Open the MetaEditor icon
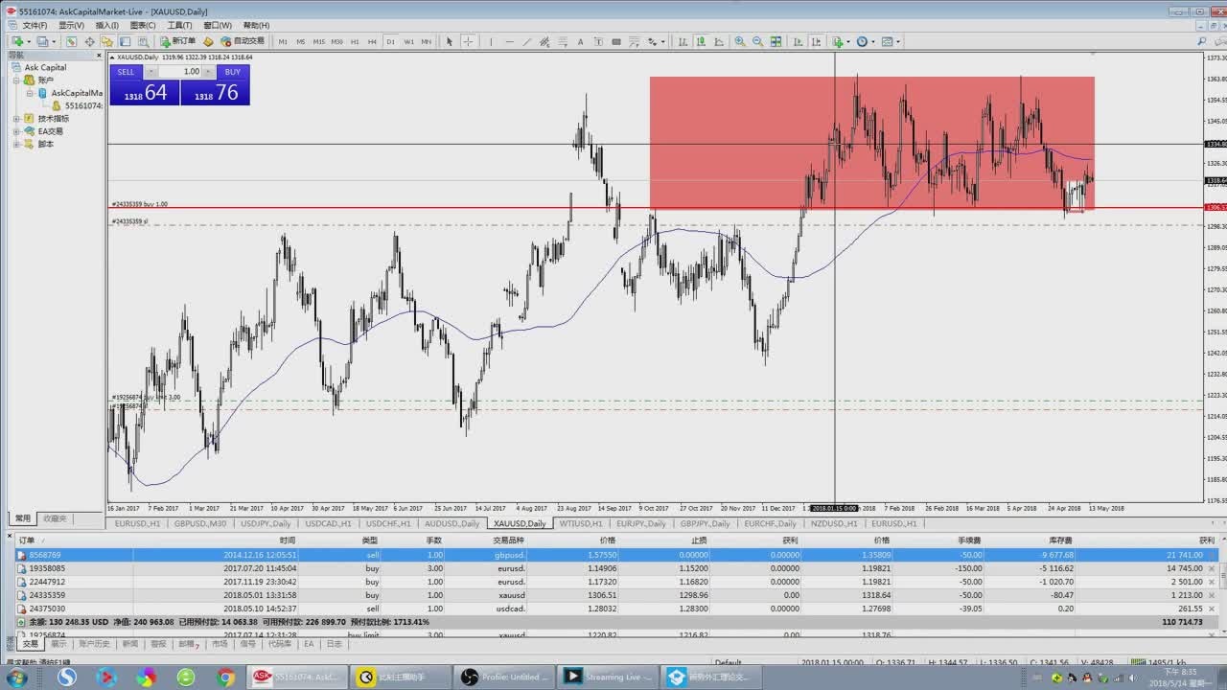Screen dimensions: 1227x690 (207, 41)
